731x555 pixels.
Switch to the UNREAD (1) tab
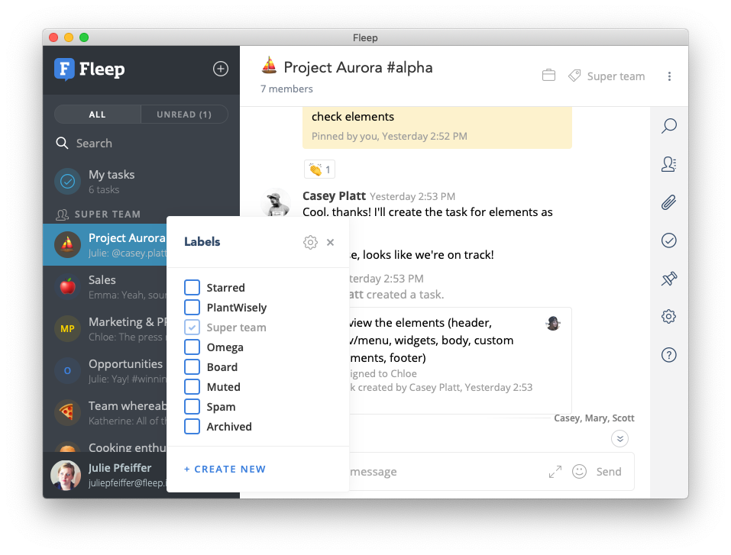pyautogui.click(x=184, y=115)
